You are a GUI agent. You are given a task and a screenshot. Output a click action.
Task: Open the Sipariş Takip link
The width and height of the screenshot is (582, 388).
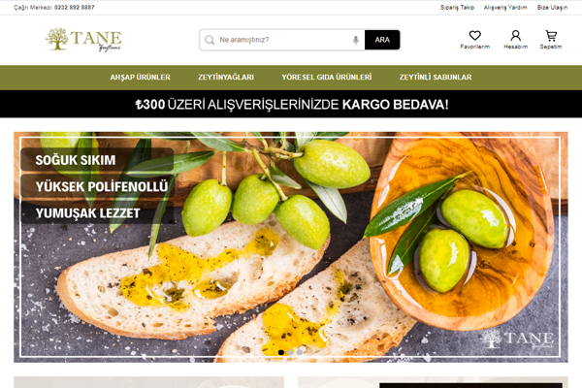(457, 8)
